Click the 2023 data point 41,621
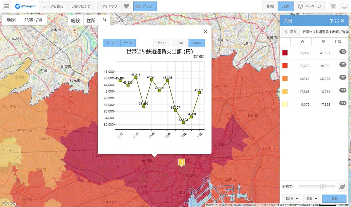The width and height of the screenshot is (351, 207). coord(199,93)
